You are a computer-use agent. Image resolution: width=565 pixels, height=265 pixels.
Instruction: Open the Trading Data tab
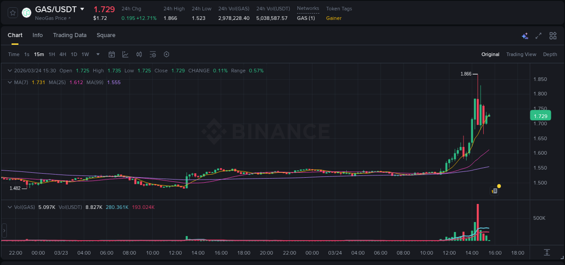[x=70, y=35]
